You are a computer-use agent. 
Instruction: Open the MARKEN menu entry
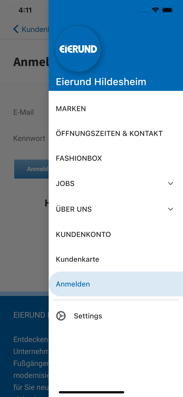(71, 108)
